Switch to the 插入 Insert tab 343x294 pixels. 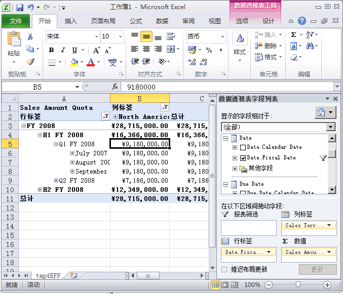click(70, 21)
